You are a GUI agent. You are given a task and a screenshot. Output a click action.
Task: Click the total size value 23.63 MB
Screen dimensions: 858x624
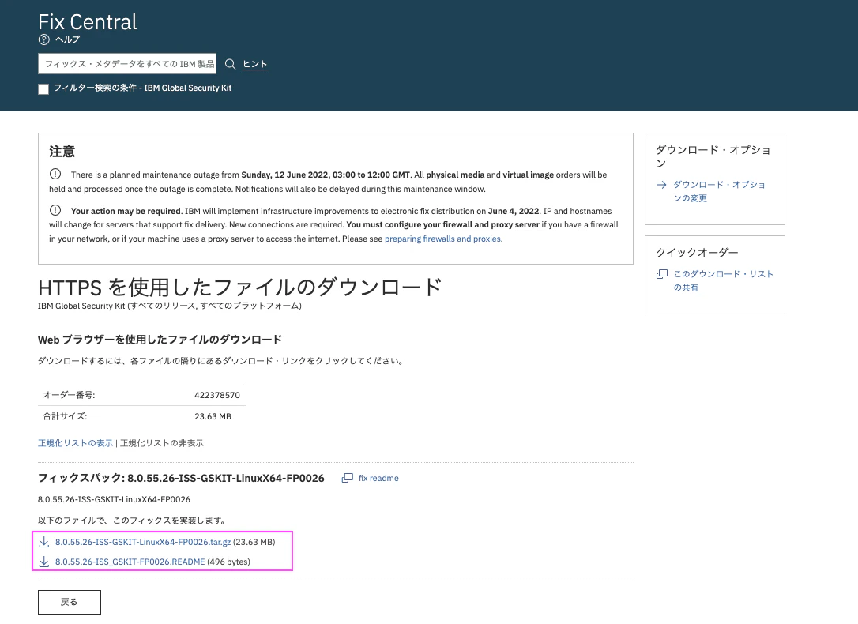point(213,416)
